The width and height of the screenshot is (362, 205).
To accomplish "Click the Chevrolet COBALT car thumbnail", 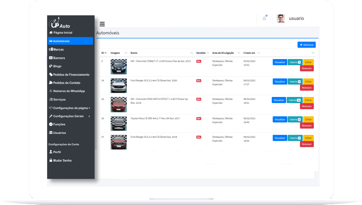I will 118,67.
